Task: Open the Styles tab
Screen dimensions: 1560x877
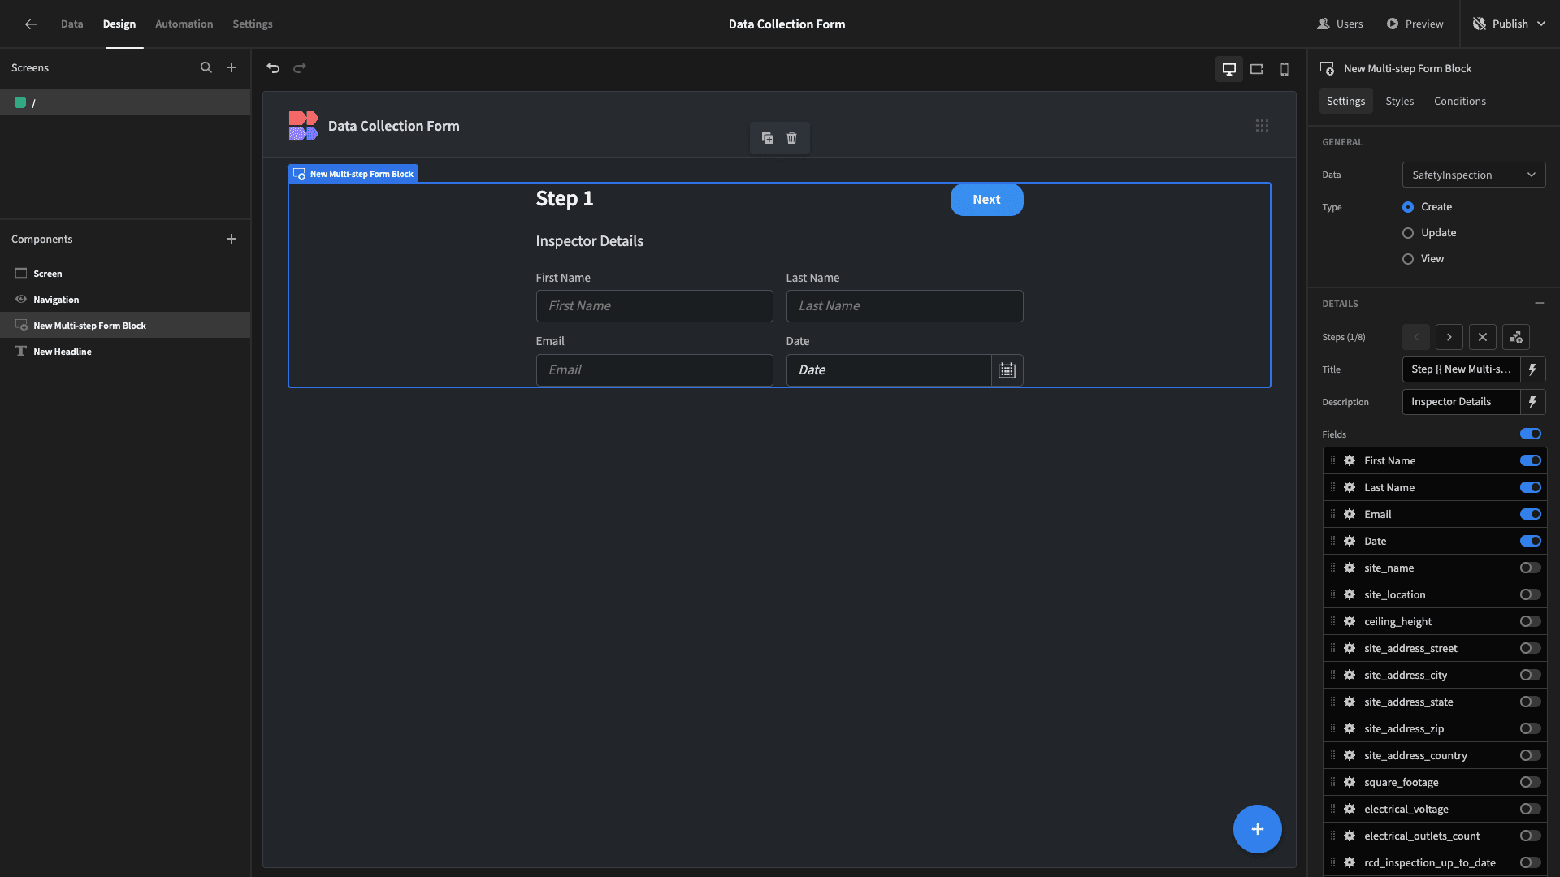Action: 1399,102
